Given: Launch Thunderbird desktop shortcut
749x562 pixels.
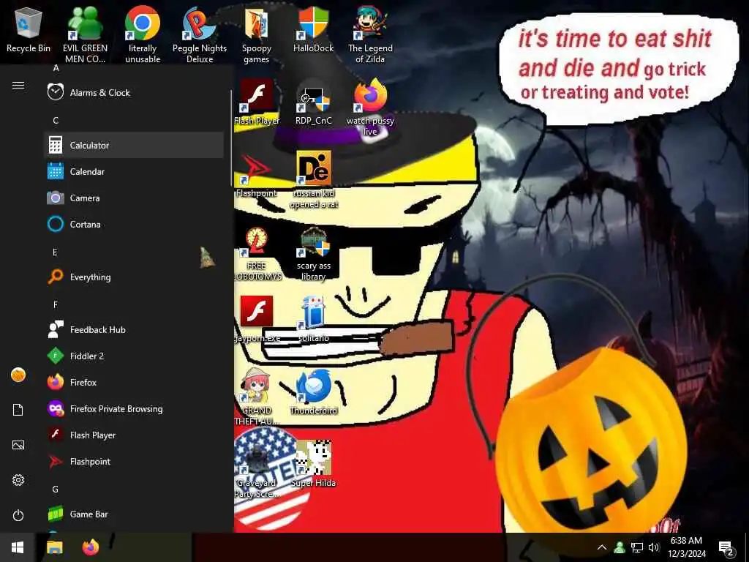Looking at the screenshot, I should 314,392.
